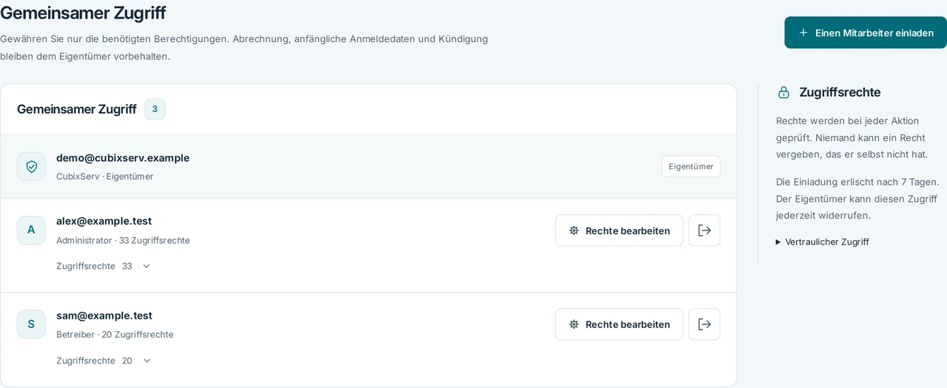Screen dimensions: 947x388
Task: Click the lock icon next to Zugriffsrechte
Action: [x=783, y=92]
